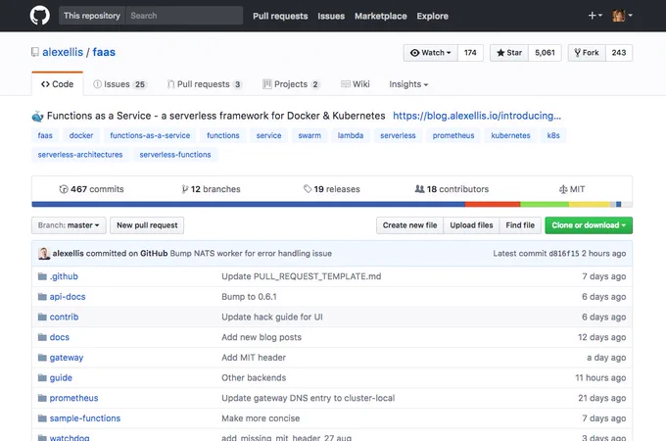
Task: Click the folder icon for .github
Action: (x=42, y=276)
